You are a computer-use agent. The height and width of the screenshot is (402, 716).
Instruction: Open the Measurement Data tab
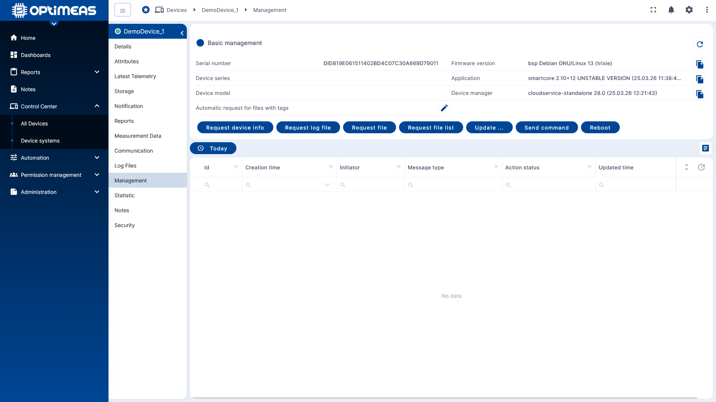pyautogui.click(x=148, y=136)
